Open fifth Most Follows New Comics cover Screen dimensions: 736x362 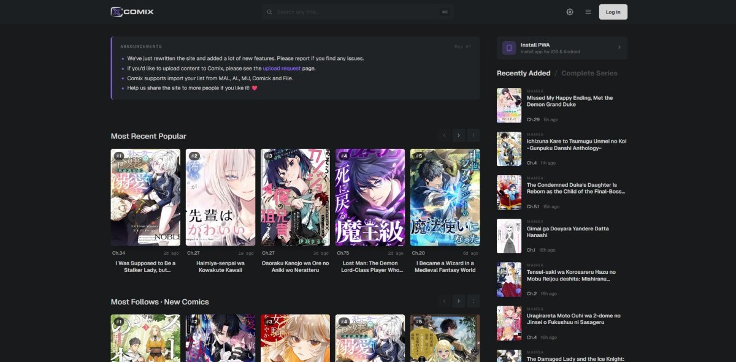coord(445,338)
